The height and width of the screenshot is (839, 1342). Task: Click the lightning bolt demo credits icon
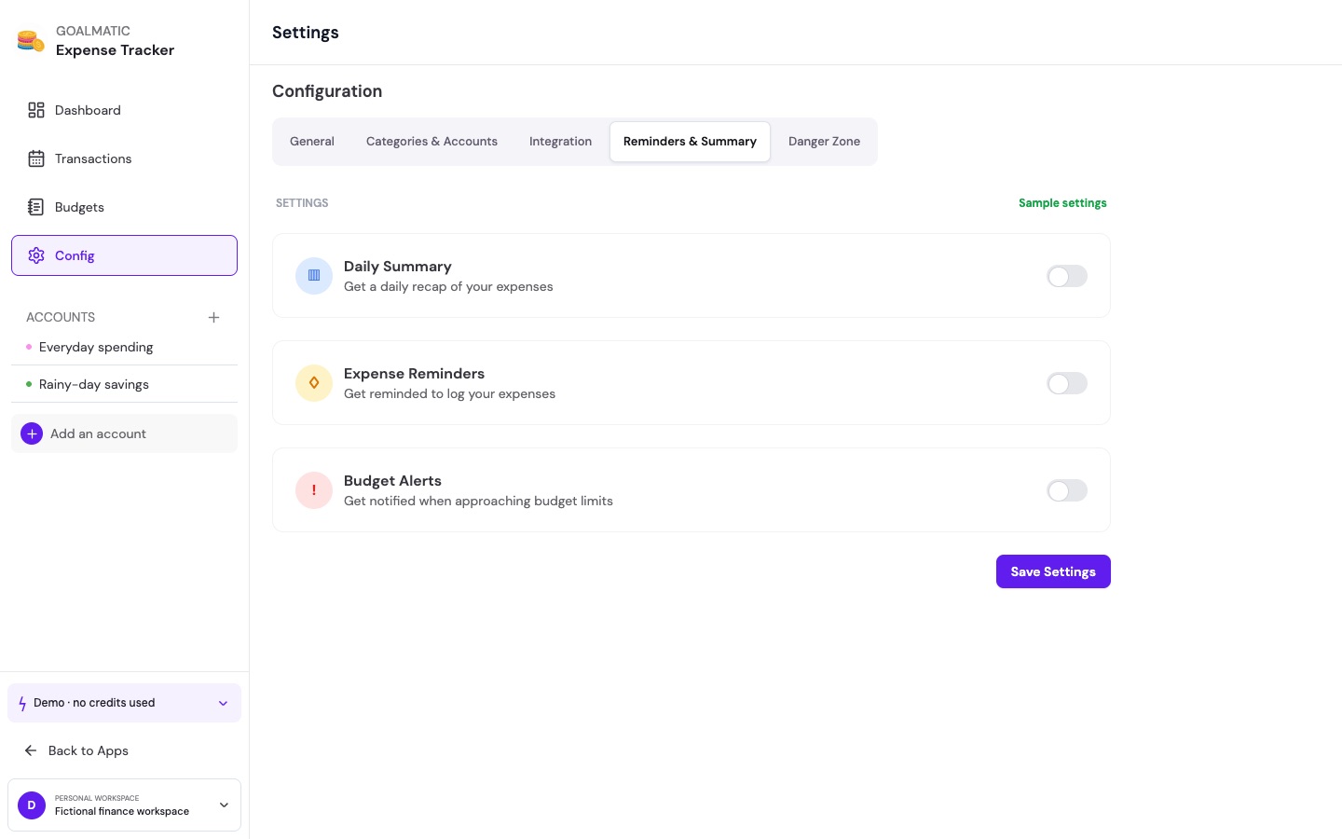(x=22, y=704)
